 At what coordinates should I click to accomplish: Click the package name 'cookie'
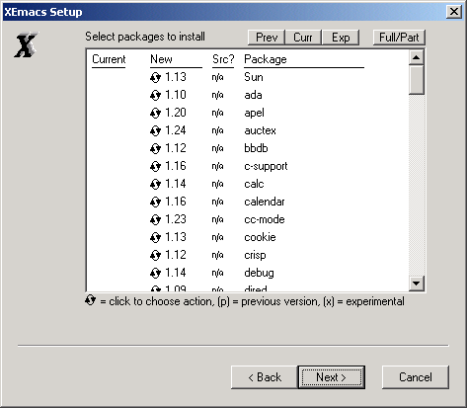point(260,237)
